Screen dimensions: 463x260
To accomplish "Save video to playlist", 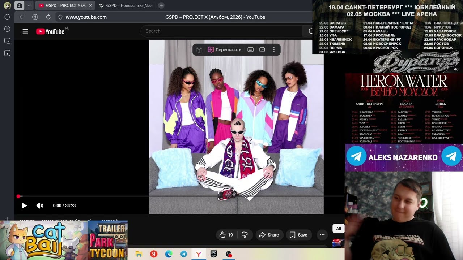I will (298, 235).
